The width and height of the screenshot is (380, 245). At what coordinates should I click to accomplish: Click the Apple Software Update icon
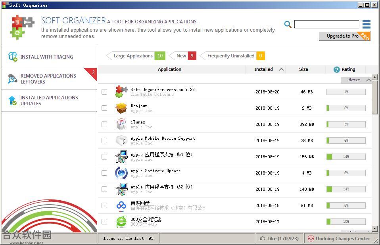(x=121, y=173)
